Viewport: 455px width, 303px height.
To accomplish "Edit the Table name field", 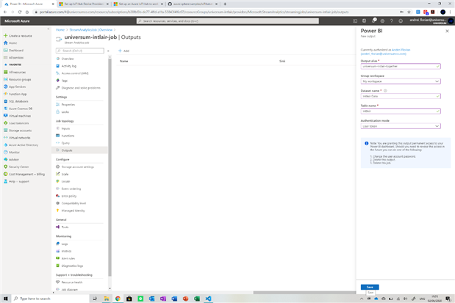I will coord(401,112).
